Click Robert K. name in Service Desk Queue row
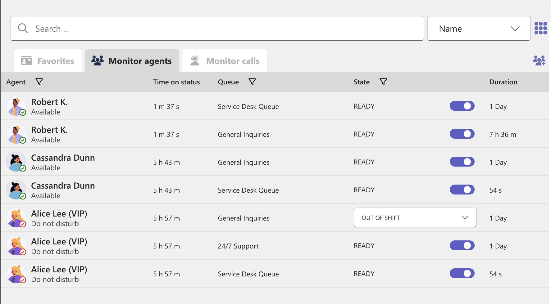The width and height of the screenshot is (551, 304). pos(49,102)
